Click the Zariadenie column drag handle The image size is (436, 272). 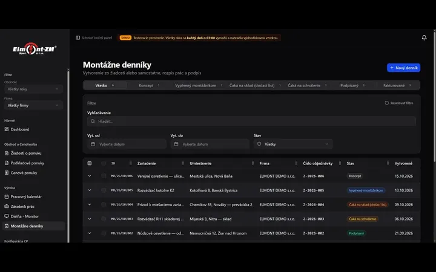(x=183, y=163)
